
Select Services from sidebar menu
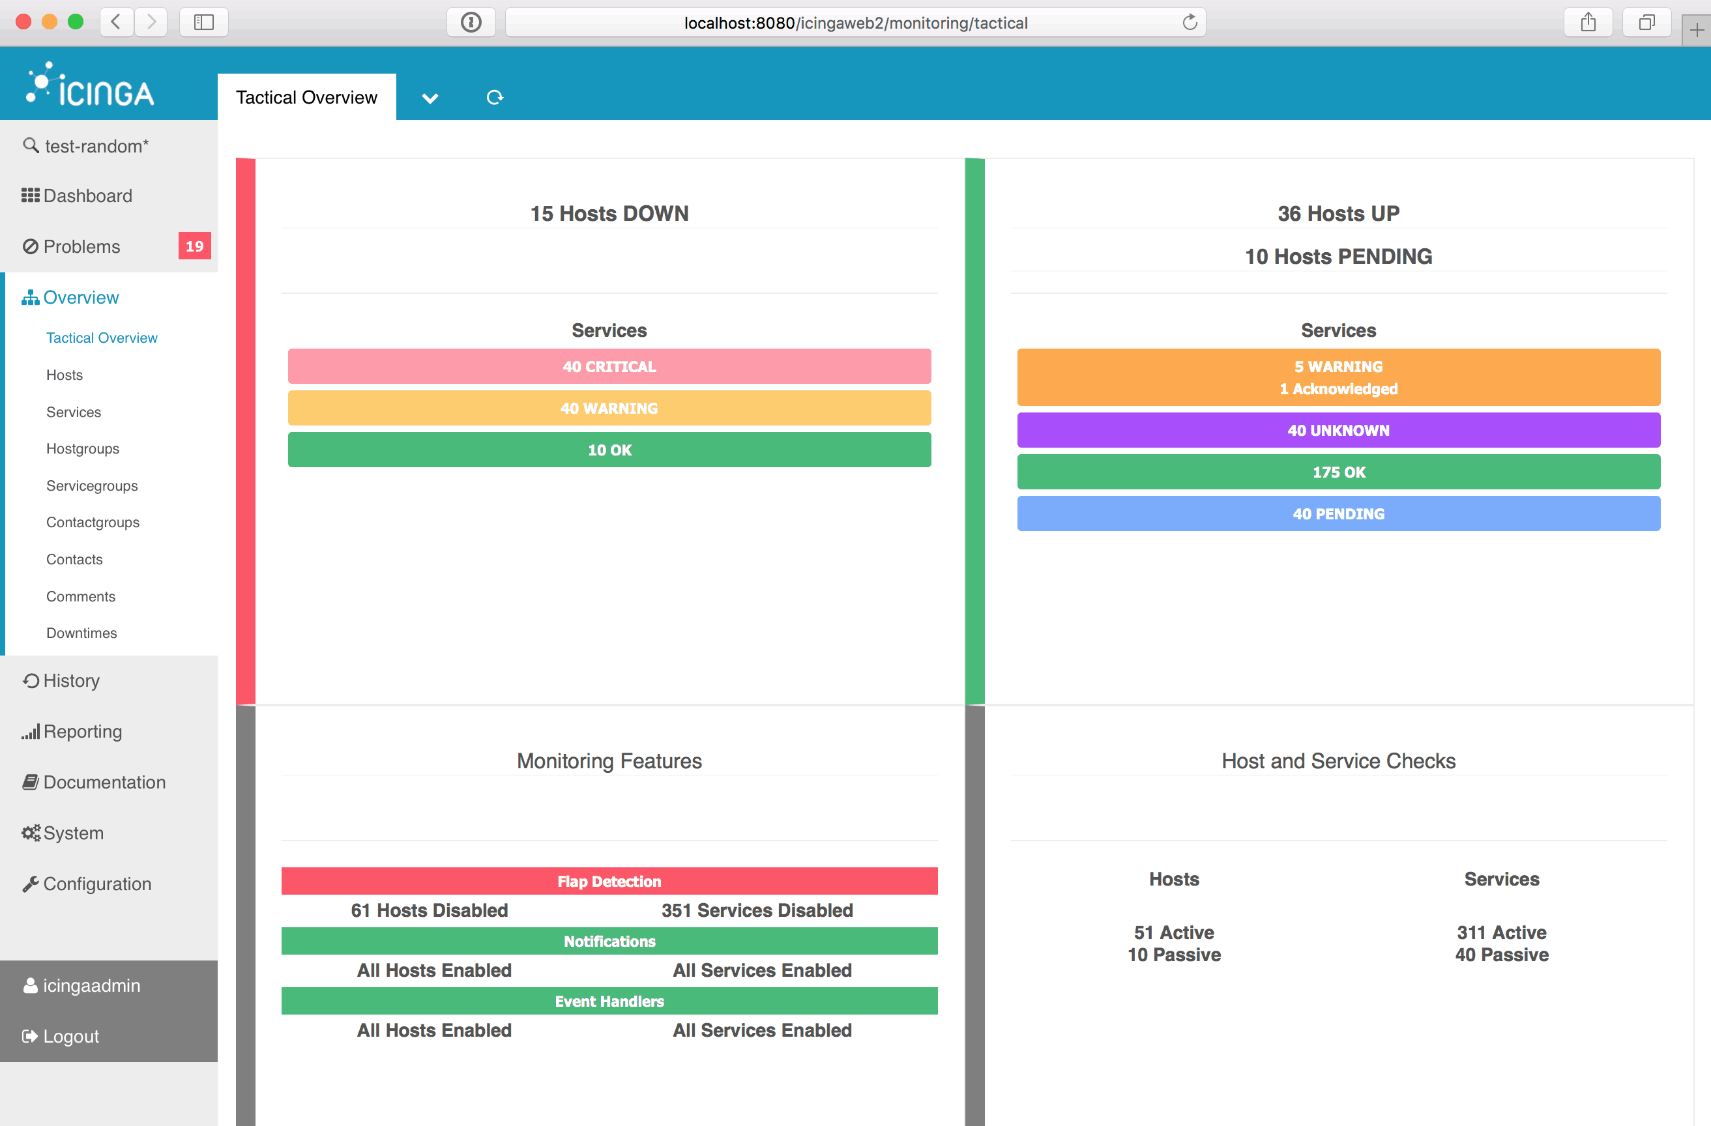tap(73, 411)
